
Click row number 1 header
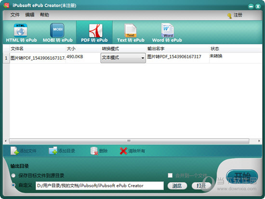pyautogui.click(x=6, y=58)
